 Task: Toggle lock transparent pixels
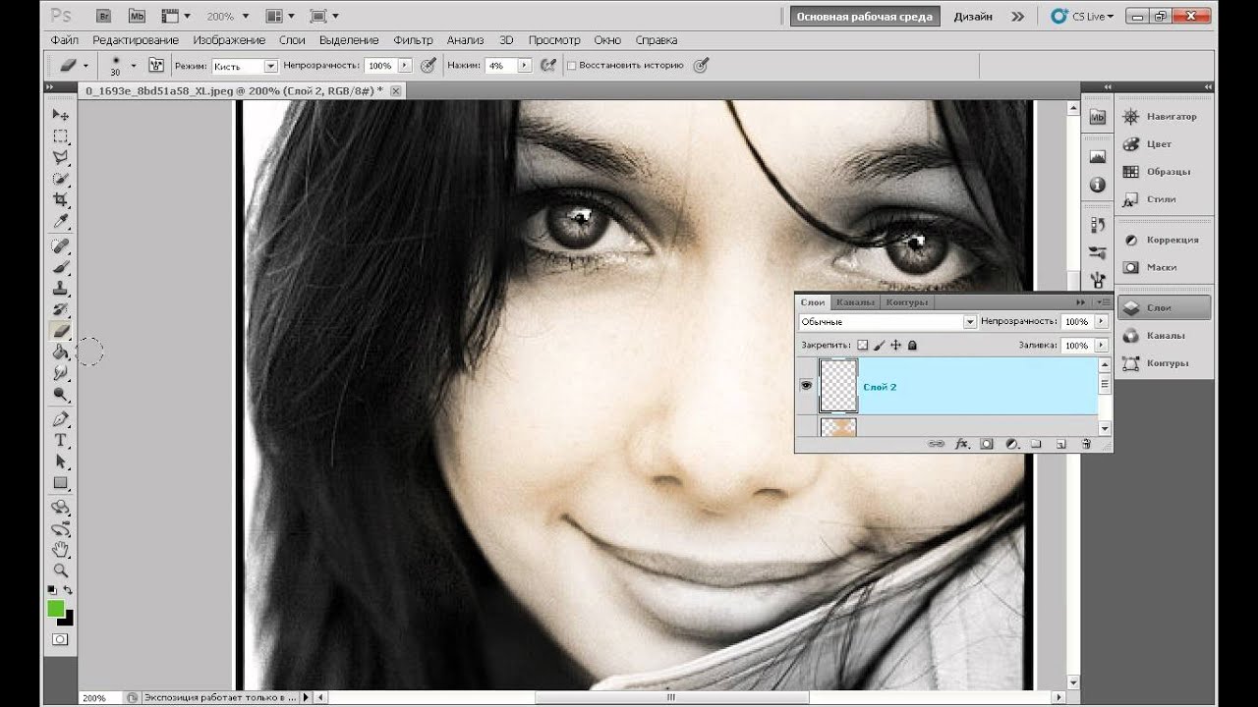click(863, 346)
